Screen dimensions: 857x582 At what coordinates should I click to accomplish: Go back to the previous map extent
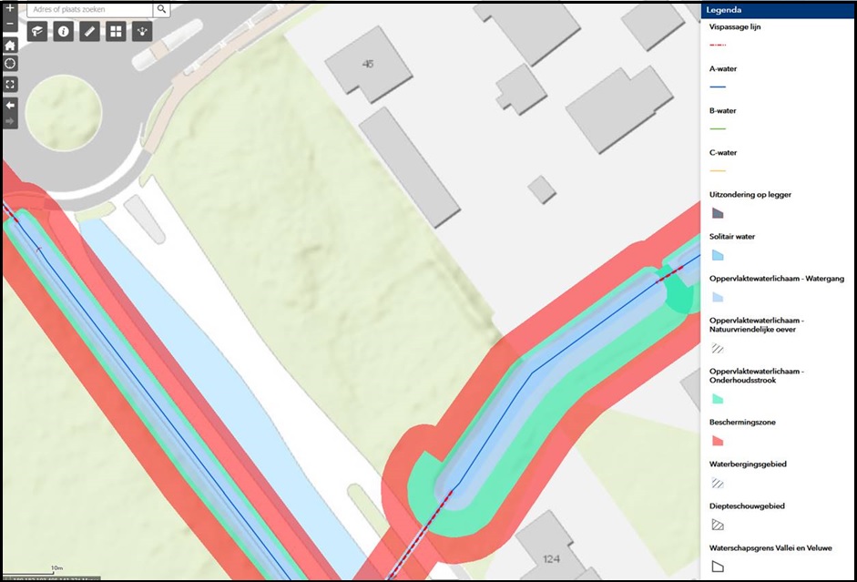(x=10, y=105)
